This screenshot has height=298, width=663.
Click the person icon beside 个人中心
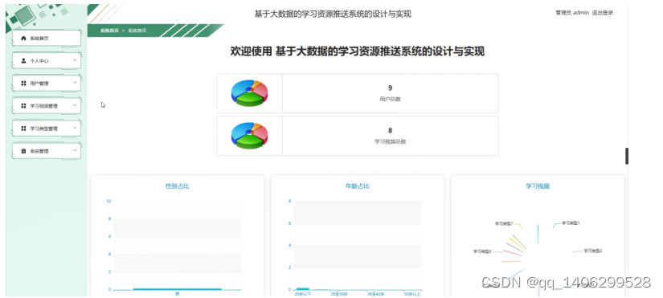pos(23,61)
